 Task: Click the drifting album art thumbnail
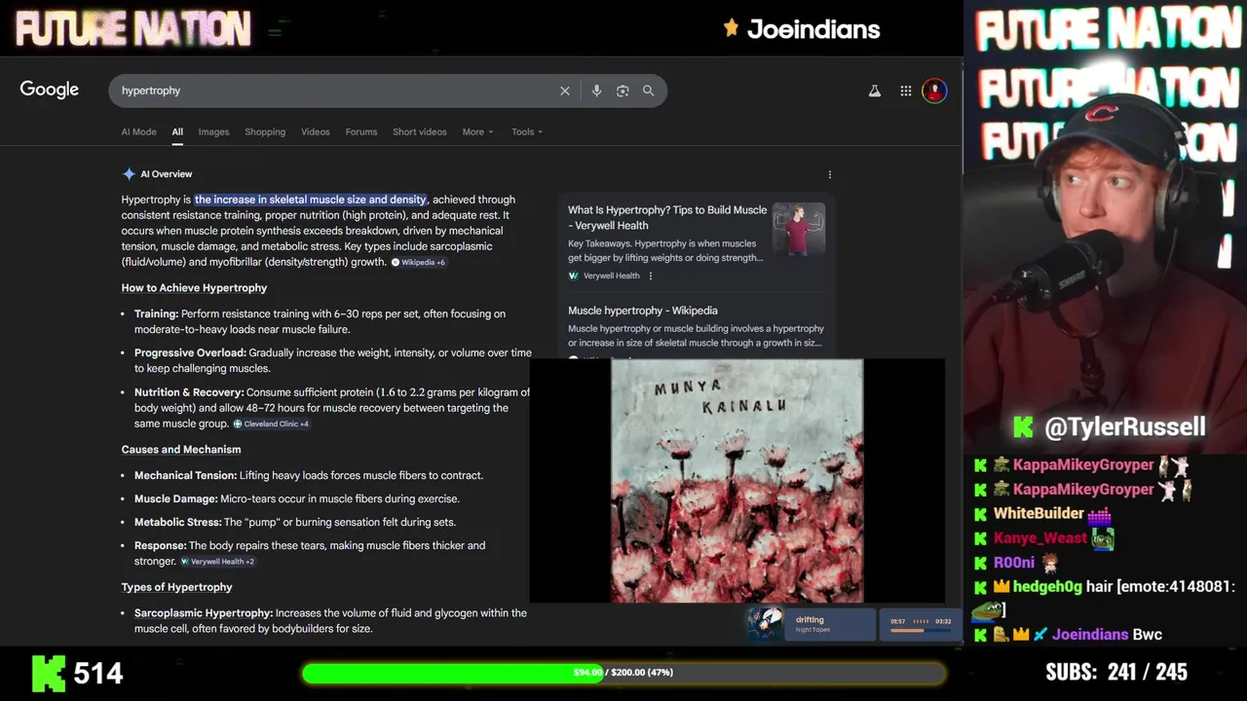[x=765, y=623]
